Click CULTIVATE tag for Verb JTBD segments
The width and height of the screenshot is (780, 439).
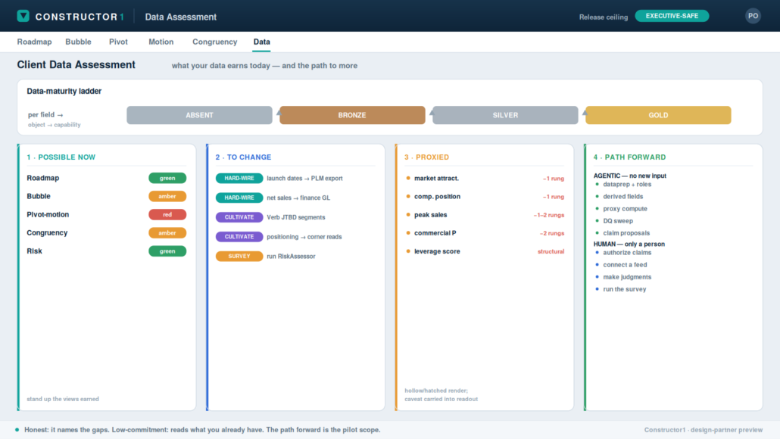[x=239, y=217]
